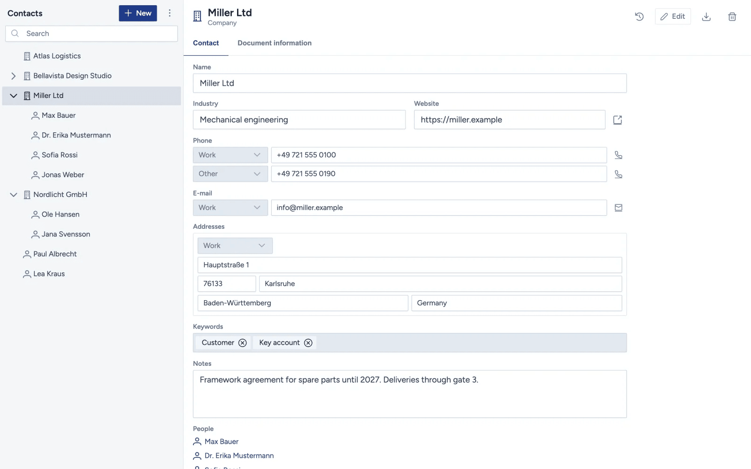Open the e-mail type dropdown
751x469 pixels.
230,208
